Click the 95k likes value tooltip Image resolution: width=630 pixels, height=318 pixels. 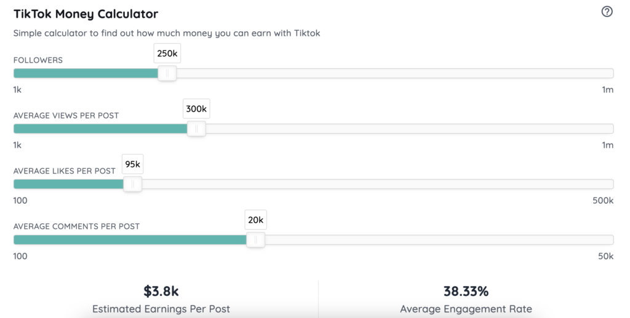(133, 164)
